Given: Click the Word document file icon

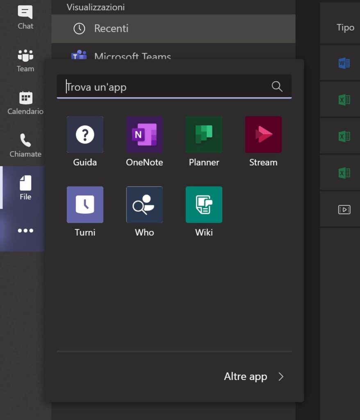Looking at the screenshot, I should pyautogui.click(x=344, y=63).
